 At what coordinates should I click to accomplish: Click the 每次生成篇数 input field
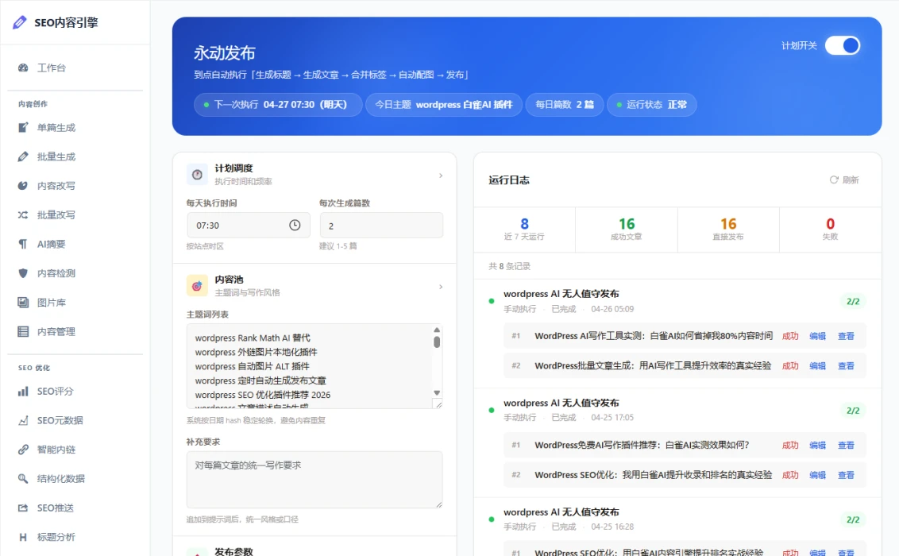[381, 226]
